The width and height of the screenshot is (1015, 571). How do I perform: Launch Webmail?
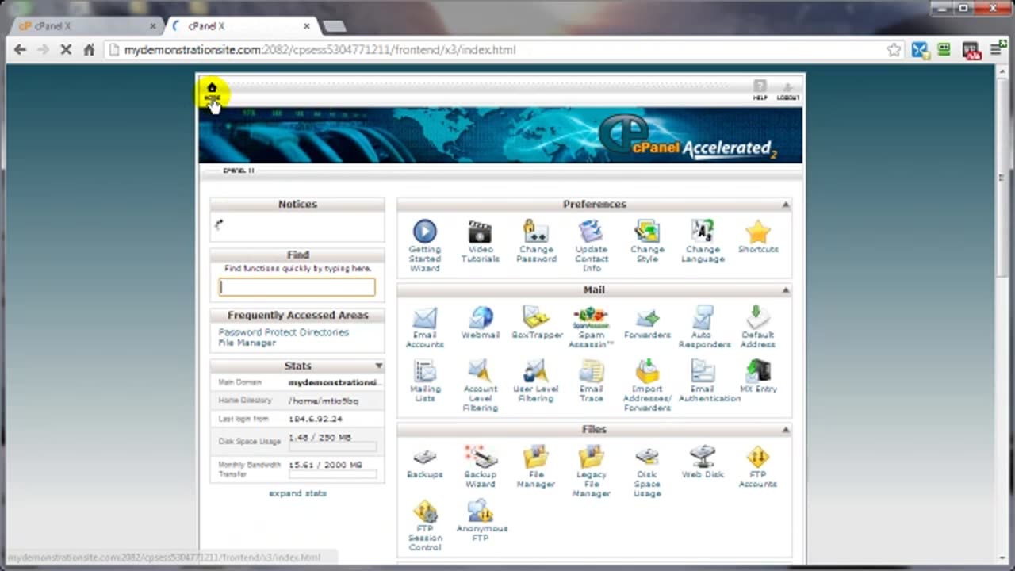pyautogui.click(x=481, y=323)
